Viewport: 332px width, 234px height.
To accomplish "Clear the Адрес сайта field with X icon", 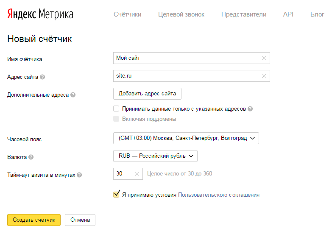I will (x=264, y=76).
